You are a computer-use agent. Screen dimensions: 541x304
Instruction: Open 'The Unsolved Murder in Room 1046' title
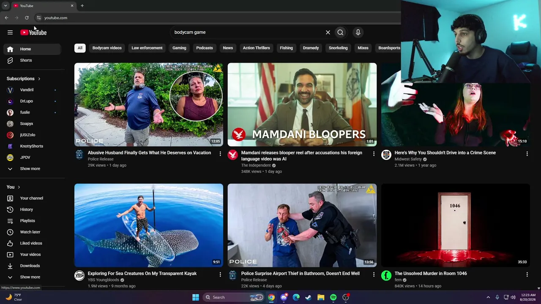coord(431,274)
